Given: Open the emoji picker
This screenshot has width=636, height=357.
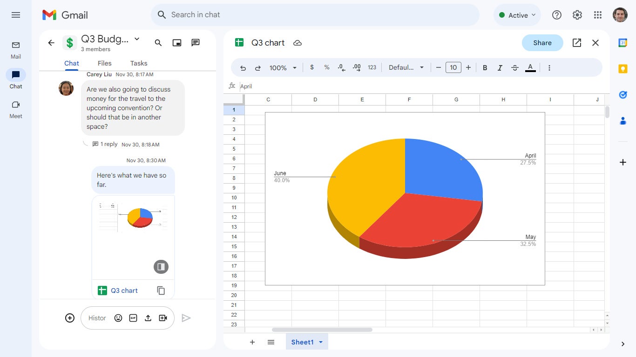Looking at the screenshot, I should pyautogui.click(x=118, y=318).
